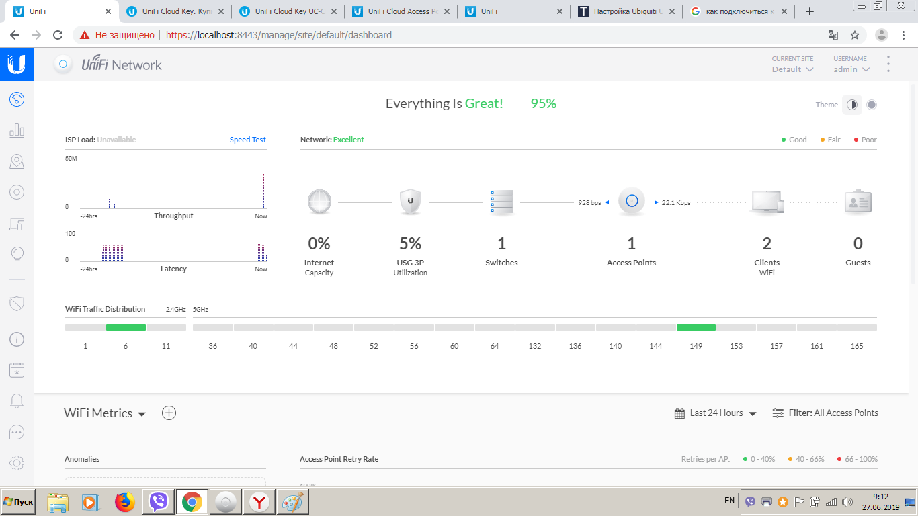Open Paint from the taskbar
This screenshot has width=918, height=516.
292,502
